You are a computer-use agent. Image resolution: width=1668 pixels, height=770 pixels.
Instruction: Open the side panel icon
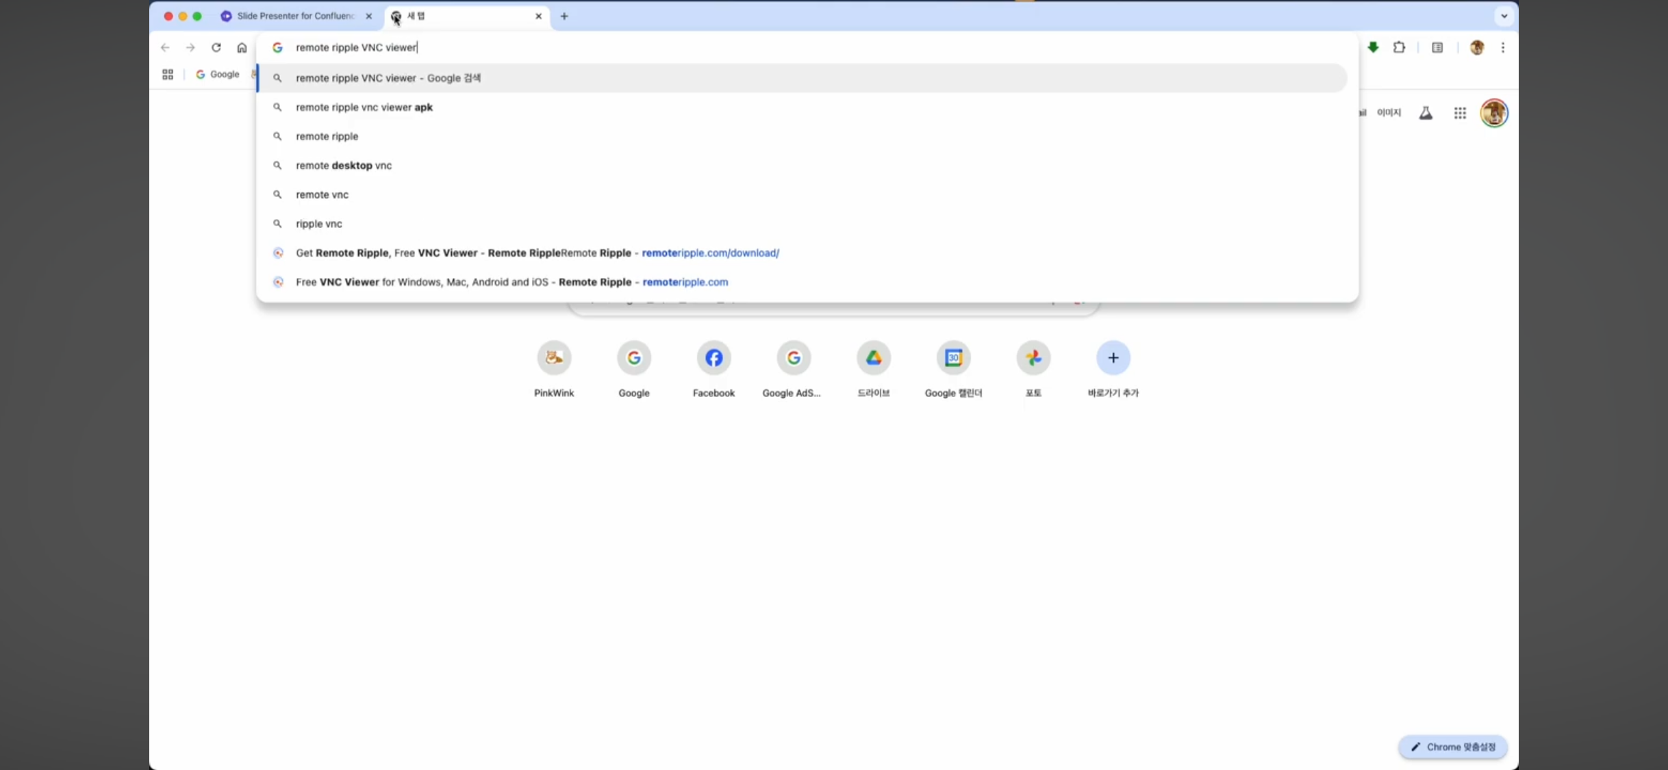pyautogui.click(x=1437, y=47)
